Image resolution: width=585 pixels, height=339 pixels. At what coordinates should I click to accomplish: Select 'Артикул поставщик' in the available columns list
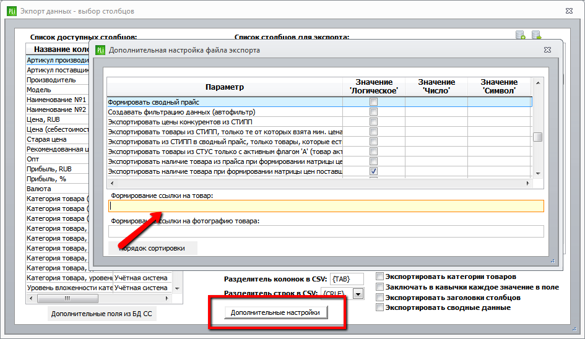(58, 70)
